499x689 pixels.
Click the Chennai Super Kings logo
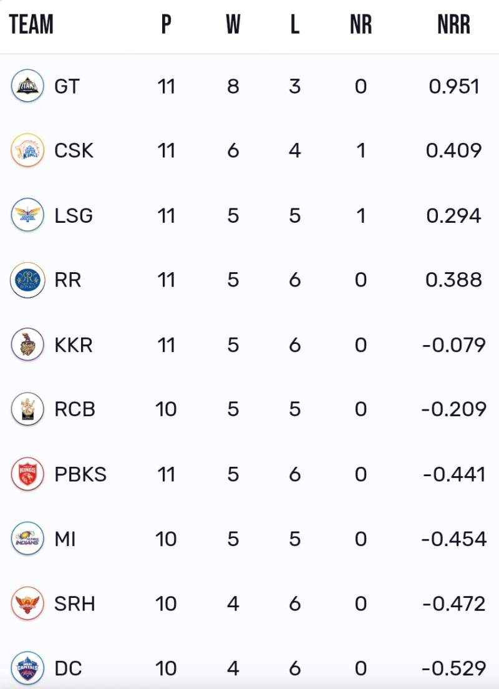27,150
